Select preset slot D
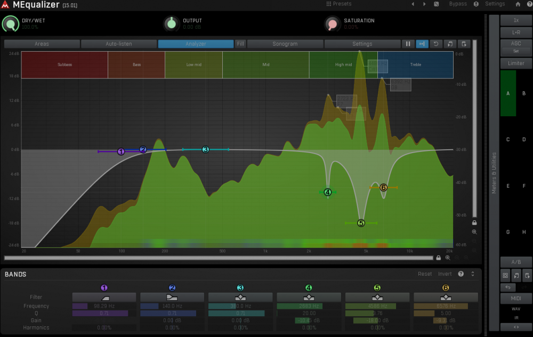 click(x=524, y=139)
